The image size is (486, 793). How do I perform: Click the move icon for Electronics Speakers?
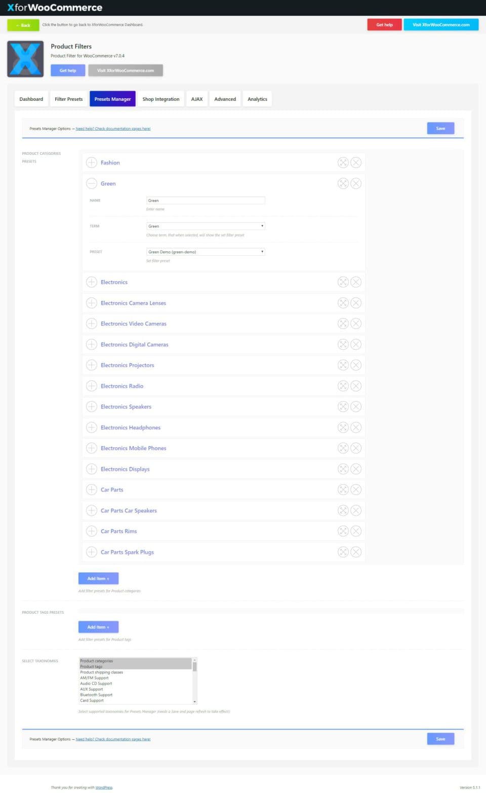[x=343, y=407]
